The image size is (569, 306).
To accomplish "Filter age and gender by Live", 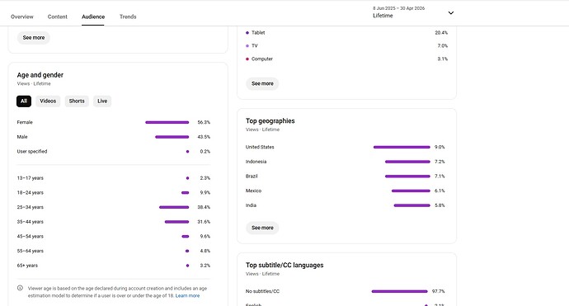I will point(102,101).
